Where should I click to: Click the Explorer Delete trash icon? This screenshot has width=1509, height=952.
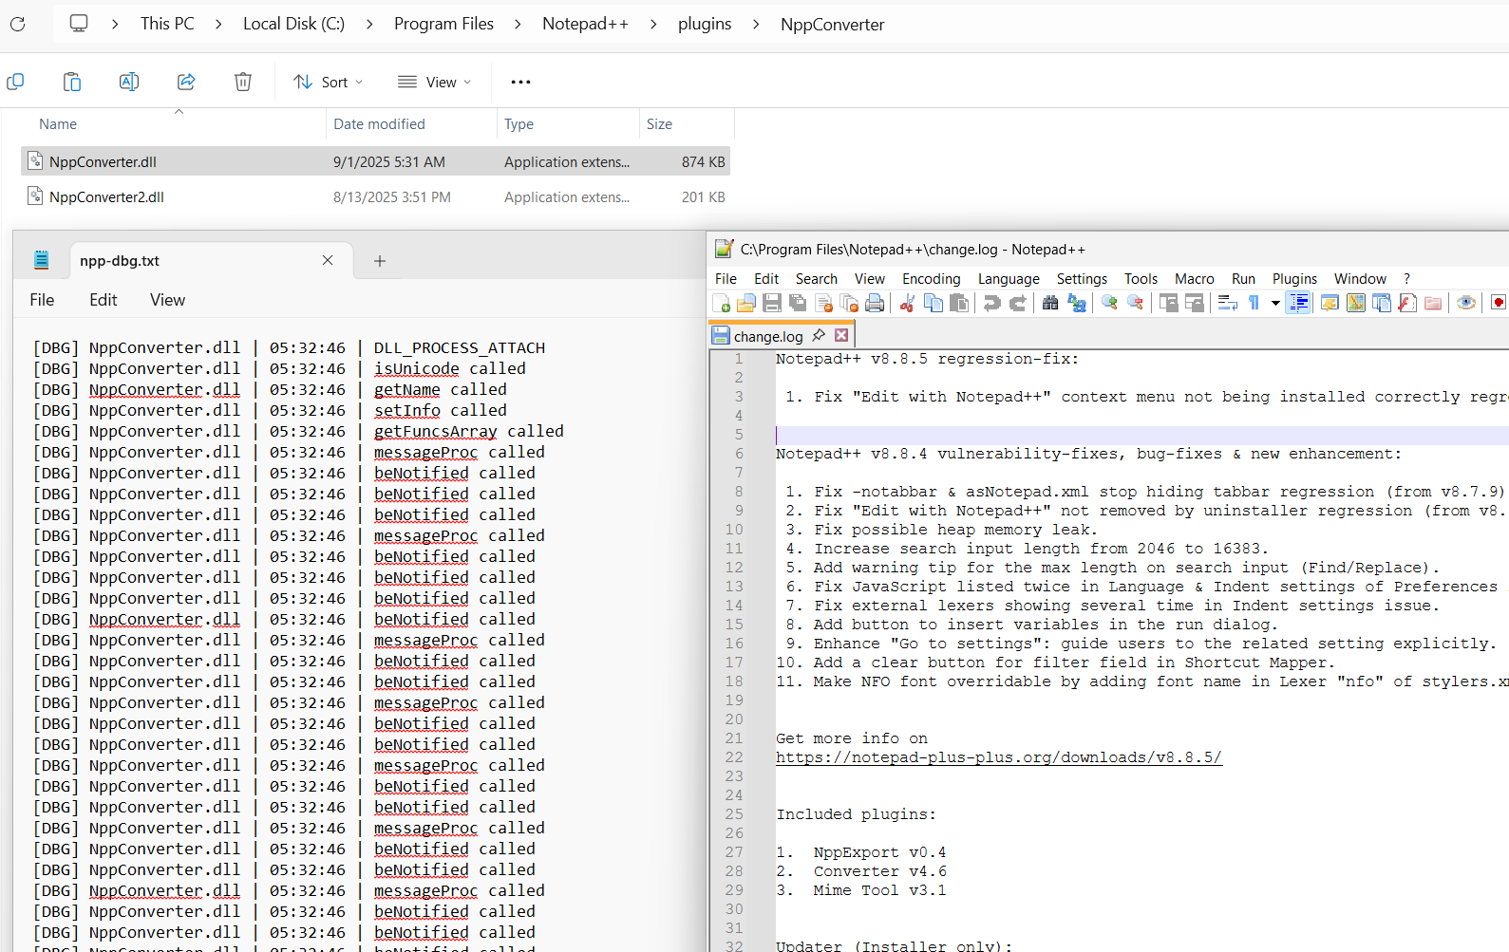click(x=243, y=82)
